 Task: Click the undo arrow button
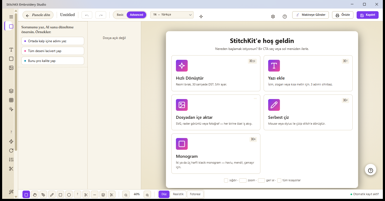(87, 15)
